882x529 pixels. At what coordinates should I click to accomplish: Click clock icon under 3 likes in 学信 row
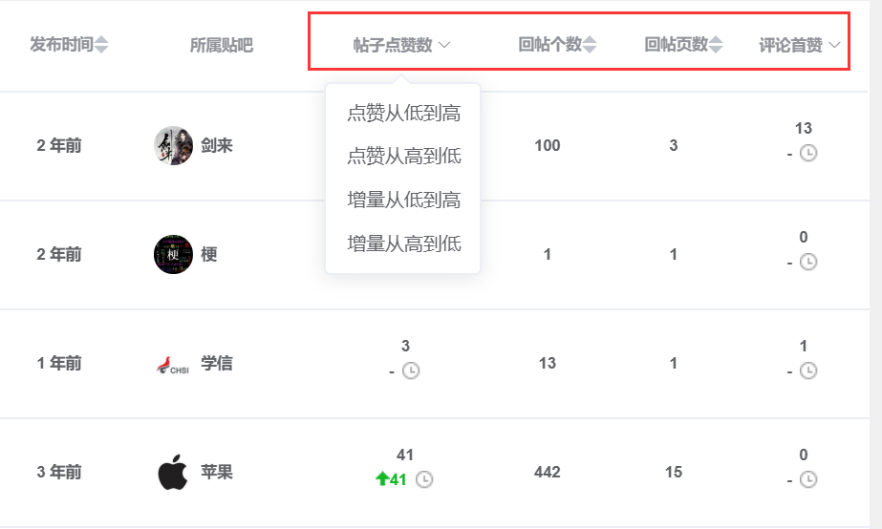(411, 371)
